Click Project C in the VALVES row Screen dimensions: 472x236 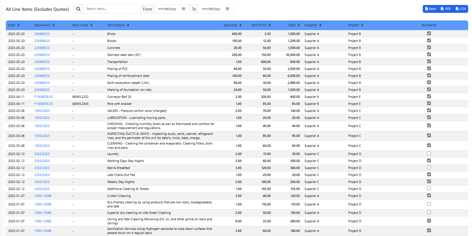click(x=355, y=111)
